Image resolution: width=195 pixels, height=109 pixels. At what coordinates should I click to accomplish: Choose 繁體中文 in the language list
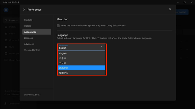click(x=81, y=73)
